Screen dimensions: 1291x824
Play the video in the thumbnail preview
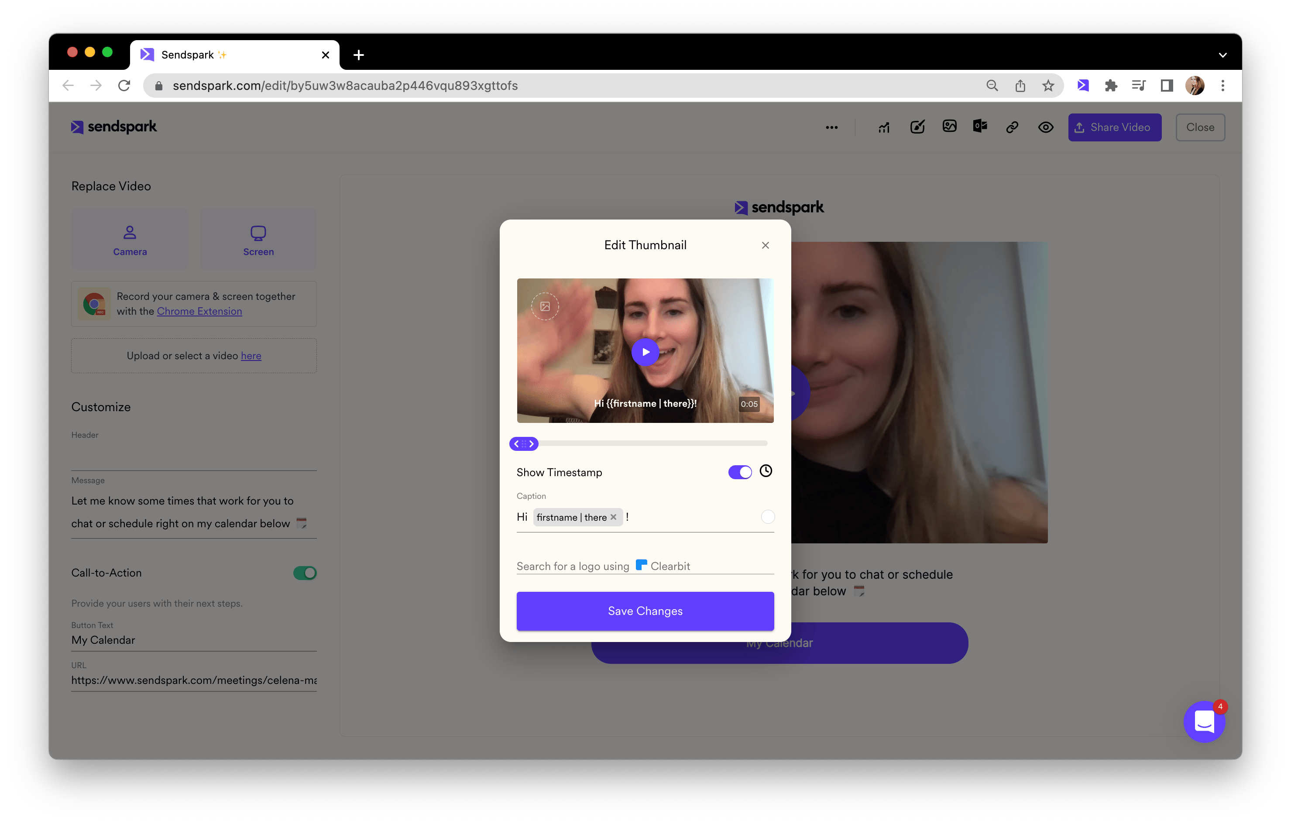click(645, 352)
